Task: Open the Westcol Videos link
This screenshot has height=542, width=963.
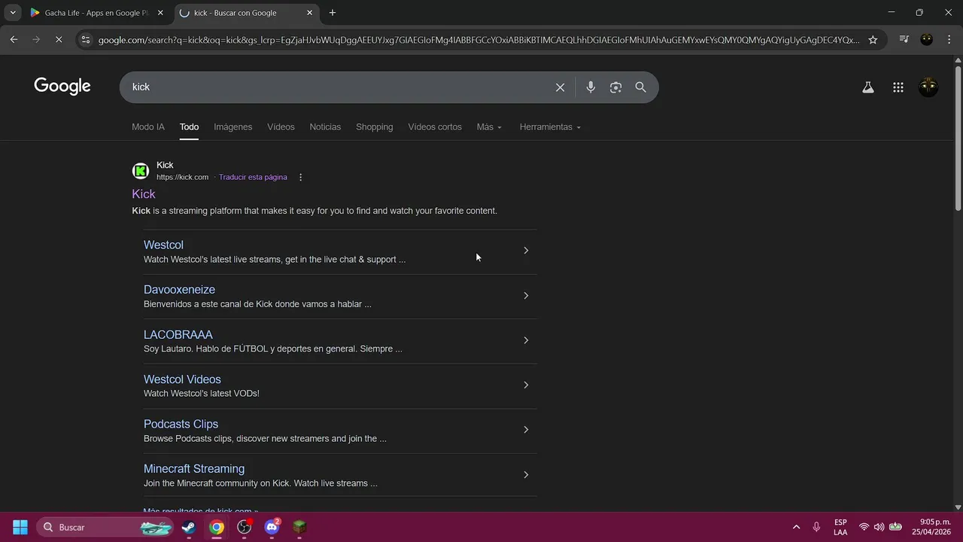Action: (182, 379)
